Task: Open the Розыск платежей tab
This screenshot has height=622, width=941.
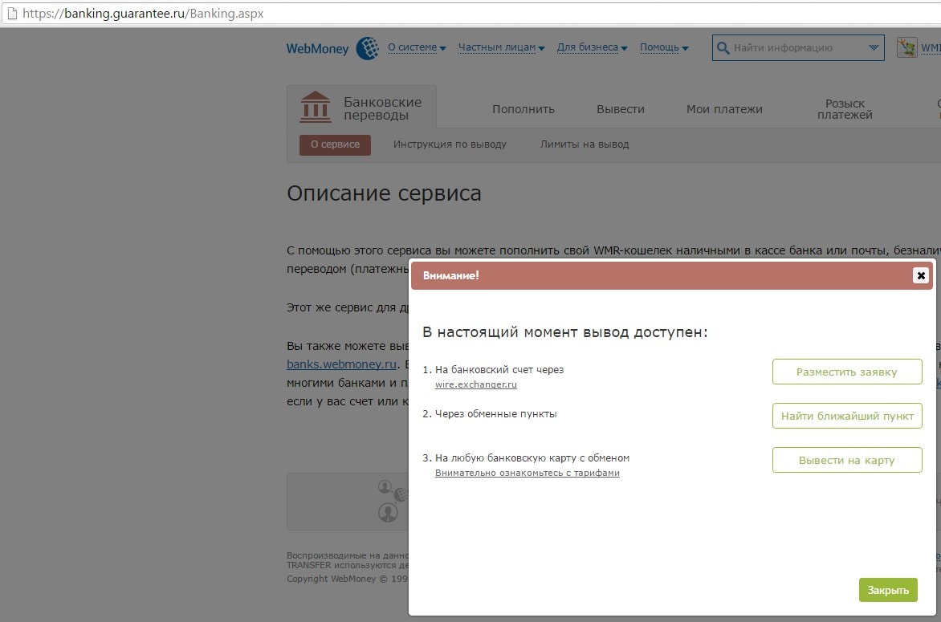Action: click(845, 109)
